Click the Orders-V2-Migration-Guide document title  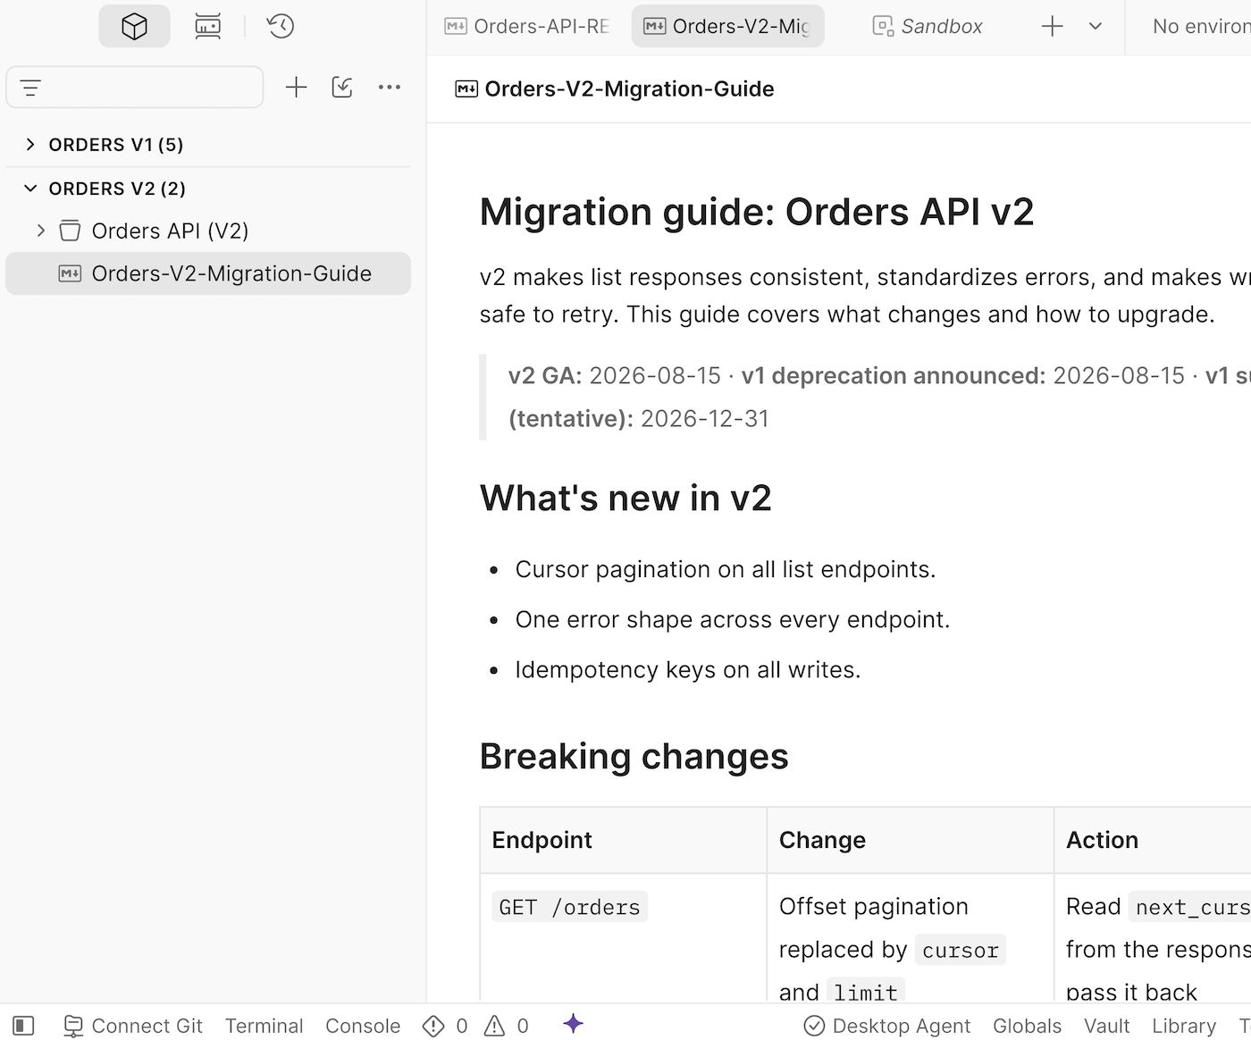point(629,88)
